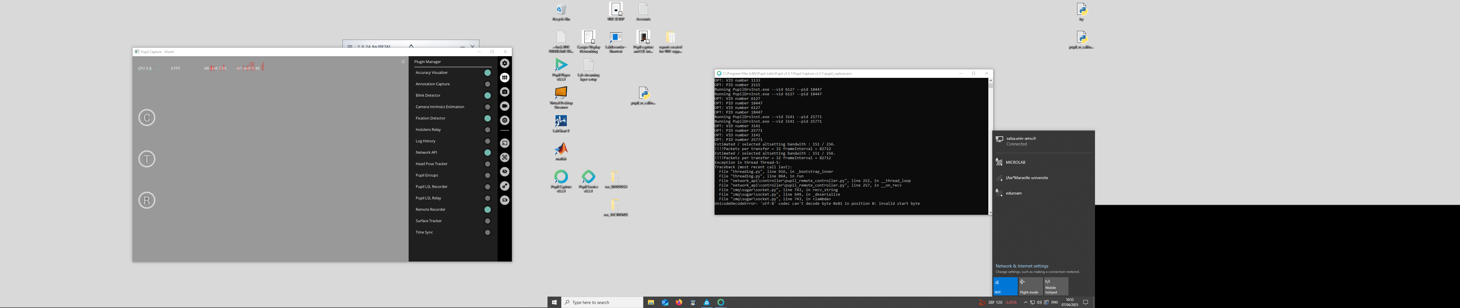The height and width of the screenshot is (308, 1460).
Task: Enable the Annotation Capture plugin toggle
Action: pos(487,84)
